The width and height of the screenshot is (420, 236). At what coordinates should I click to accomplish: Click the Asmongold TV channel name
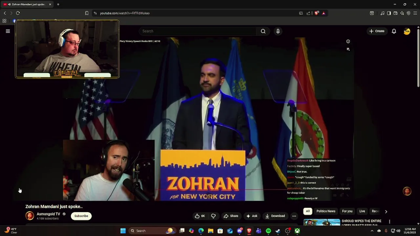coord(48,214)
